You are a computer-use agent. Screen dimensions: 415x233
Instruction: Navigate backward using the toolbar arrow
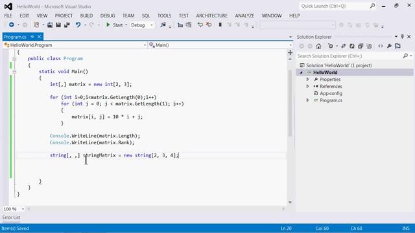coord(12,25)
